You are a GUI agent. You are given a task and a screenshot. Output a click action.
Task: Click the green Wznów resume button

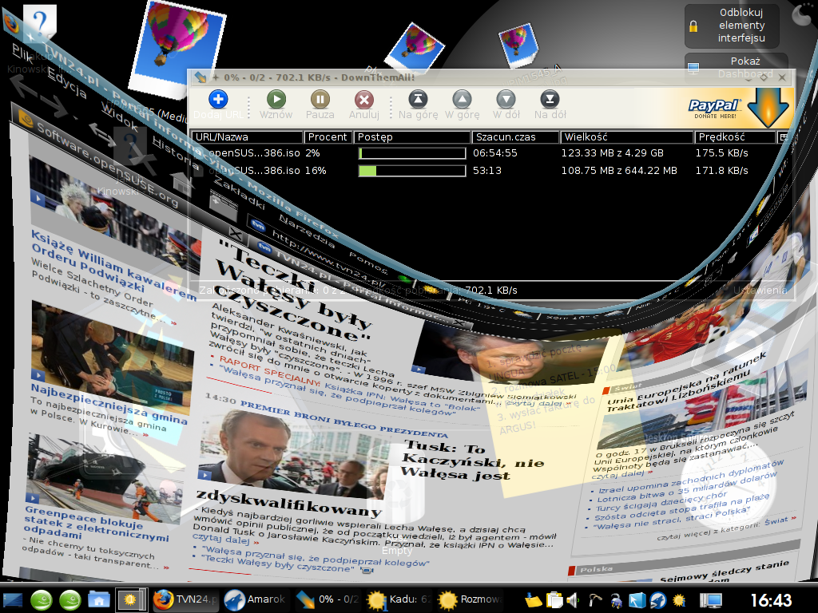pyautogui.click(x=276, y=99)
